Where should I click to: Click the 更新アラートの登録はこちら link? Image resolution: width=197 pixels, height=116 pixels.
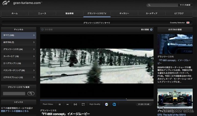15,111
